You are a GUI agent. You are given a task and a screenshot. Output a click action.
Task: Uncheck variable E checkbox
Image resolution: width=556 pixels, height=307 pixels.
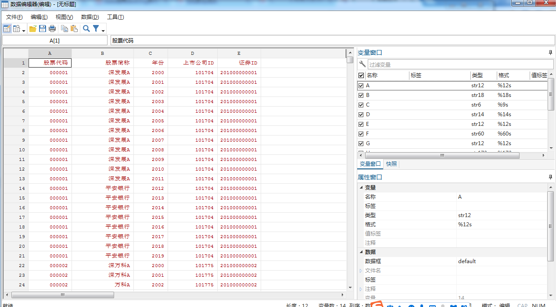(361, 124)
